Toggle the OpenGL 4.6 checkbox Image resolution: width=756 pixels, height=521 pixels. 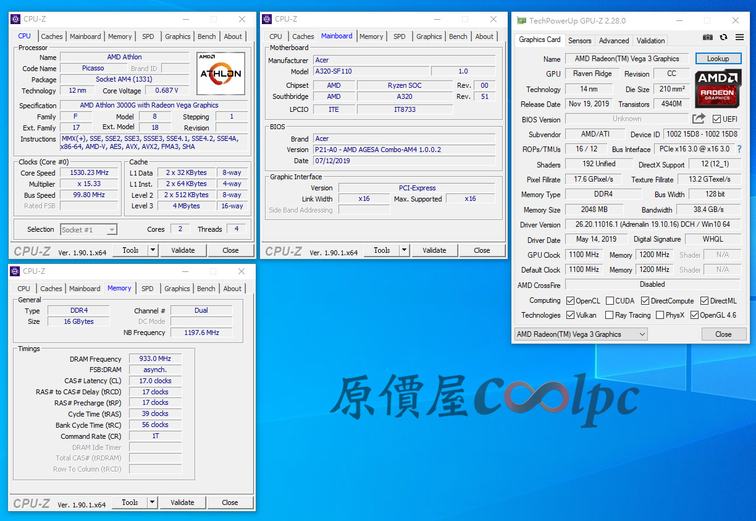695,315
